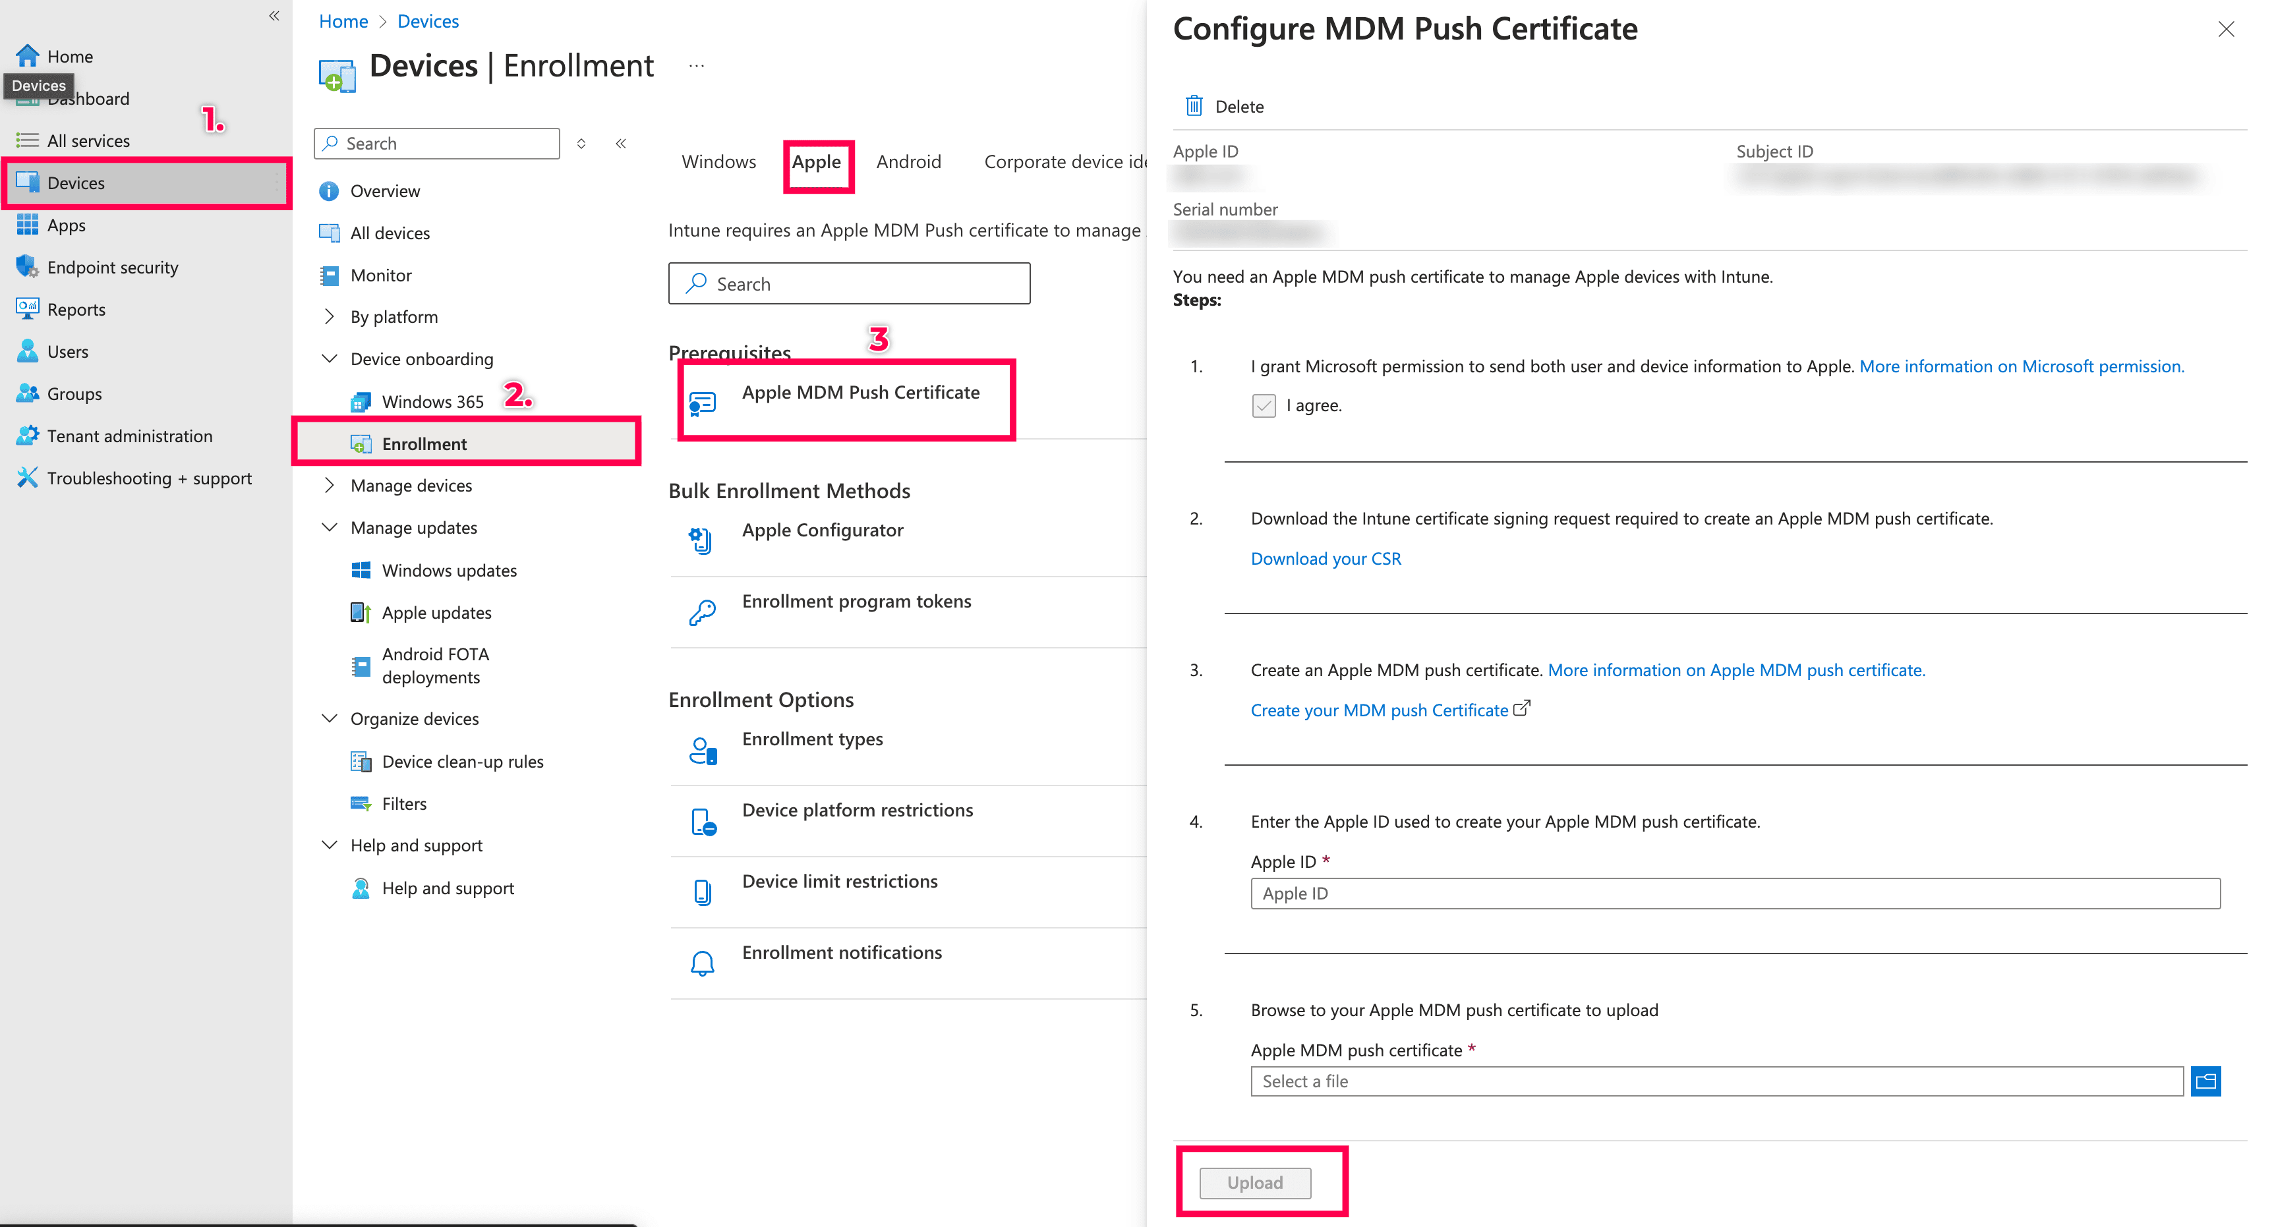This screenshot has height=1227, width=2274.
Task: Expand the By platform section
Action: pyautogui.click(x=330, y=316)
